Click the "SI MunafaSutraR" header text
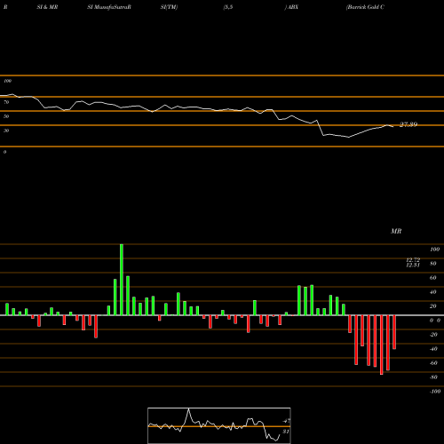444x444 pixels. pyautogui.click(x=109, y=7)
